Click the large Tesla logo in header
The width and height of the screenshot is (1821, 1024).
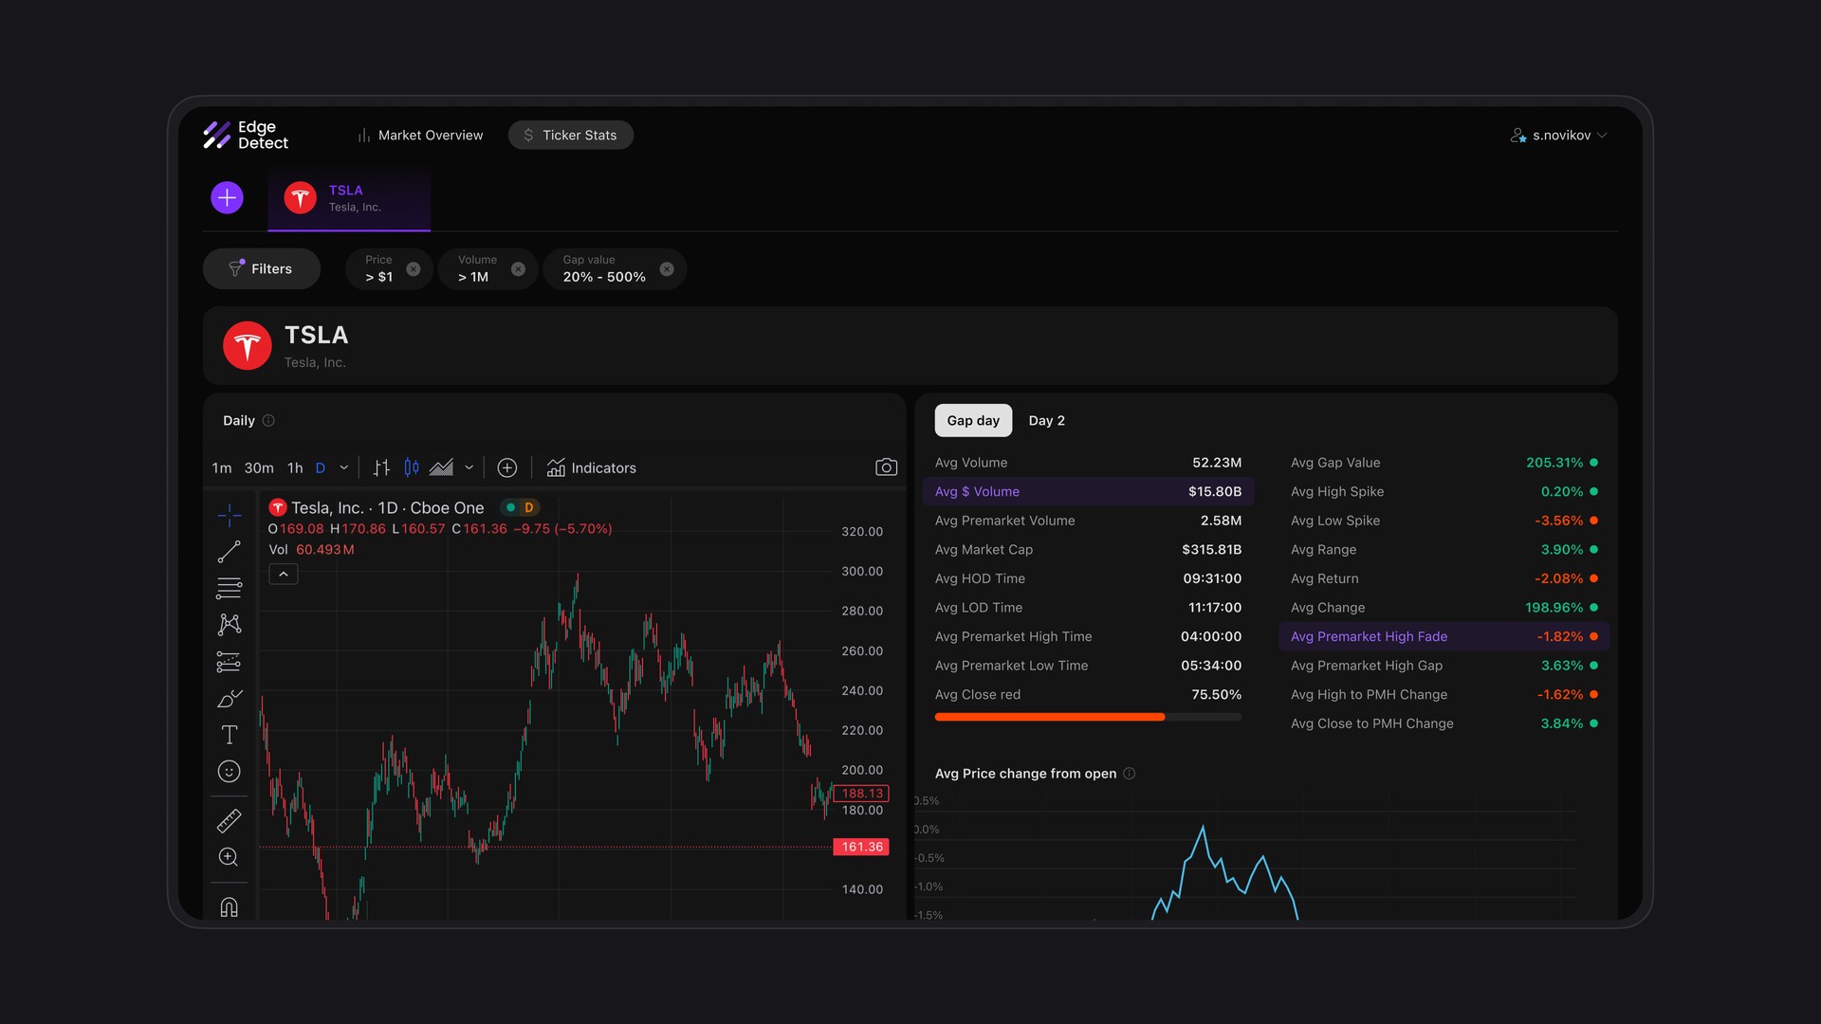[x=248, y=345]
